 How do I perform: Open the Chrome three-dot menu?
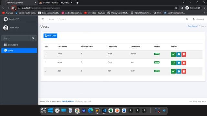coord(204,8)
